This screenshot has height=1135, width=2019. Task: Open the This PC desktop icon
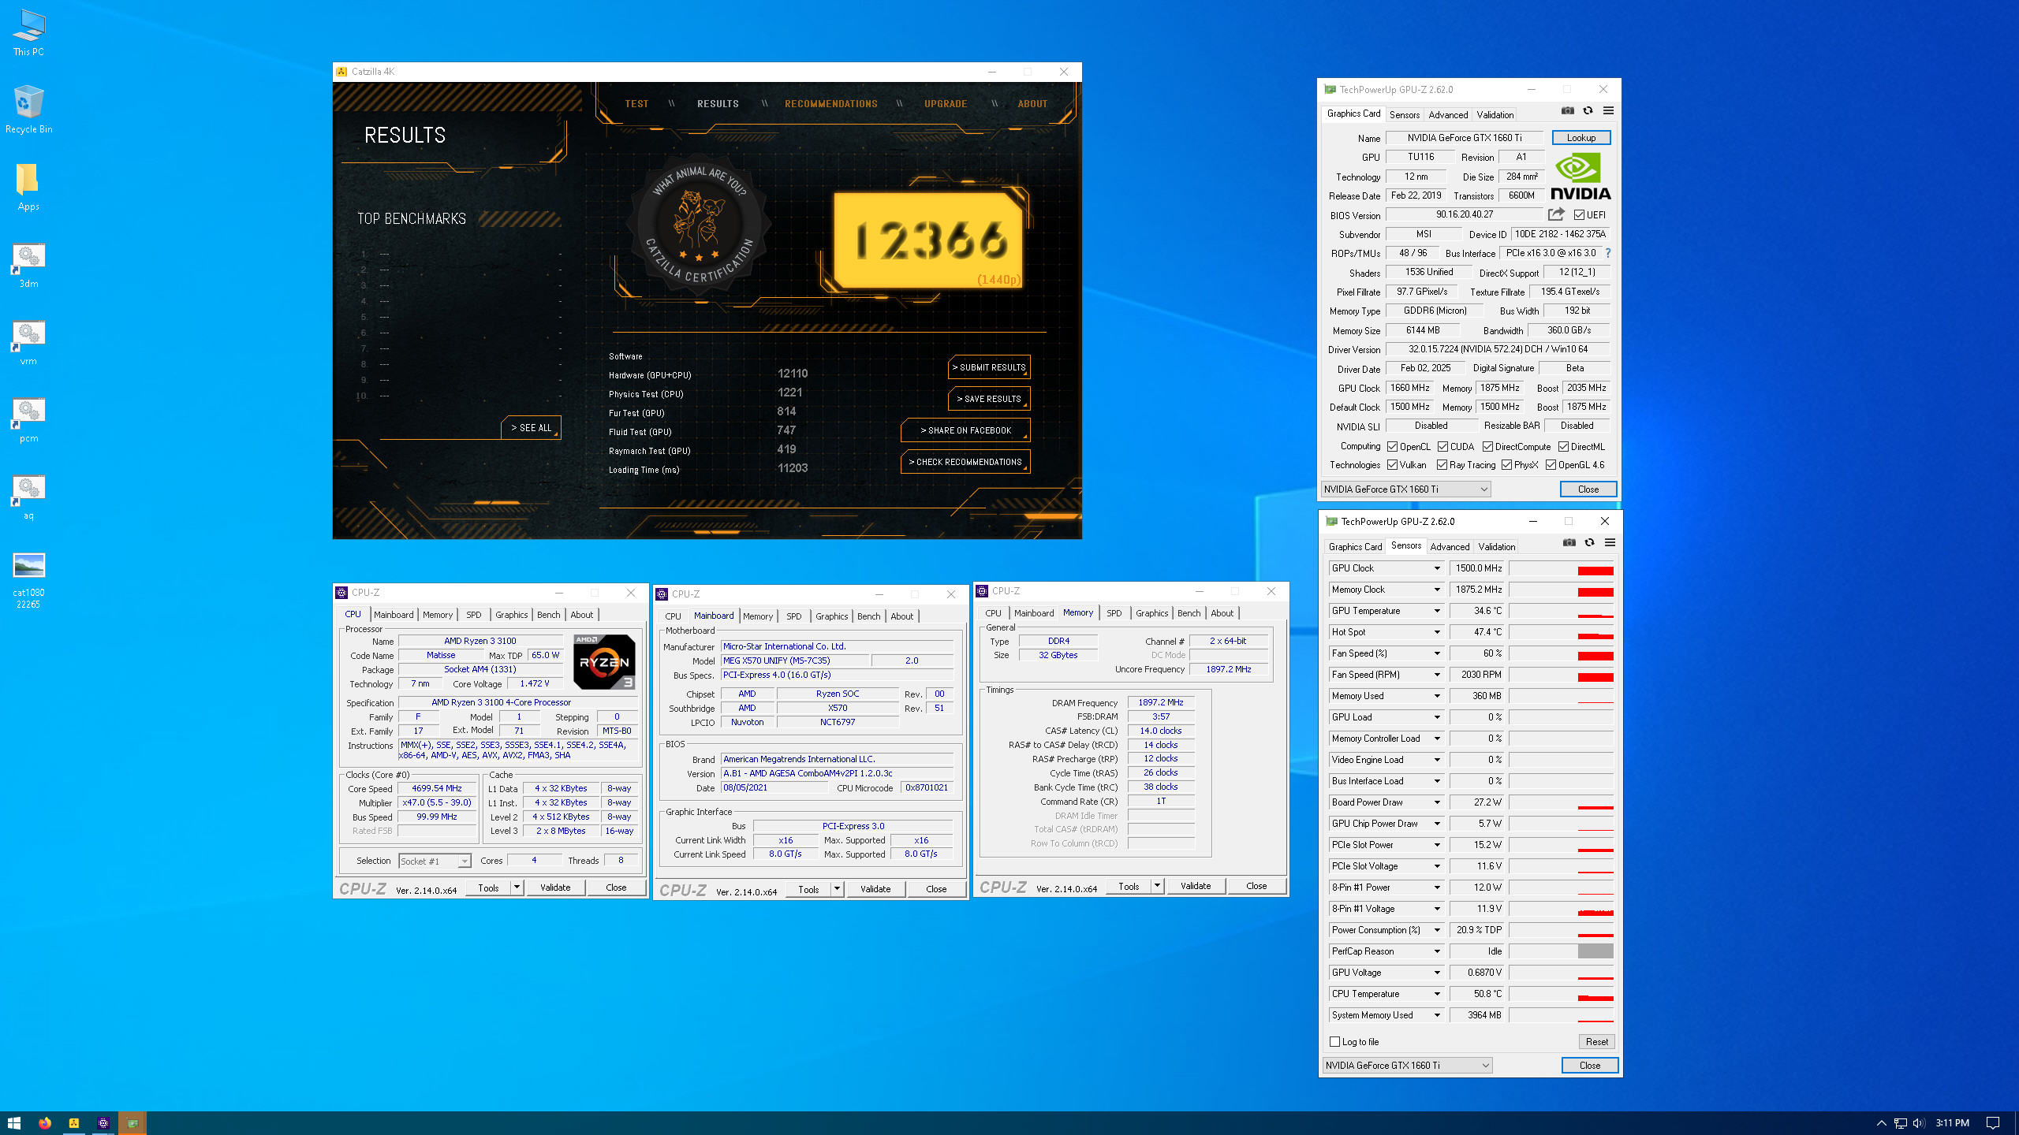click(28, 32)
